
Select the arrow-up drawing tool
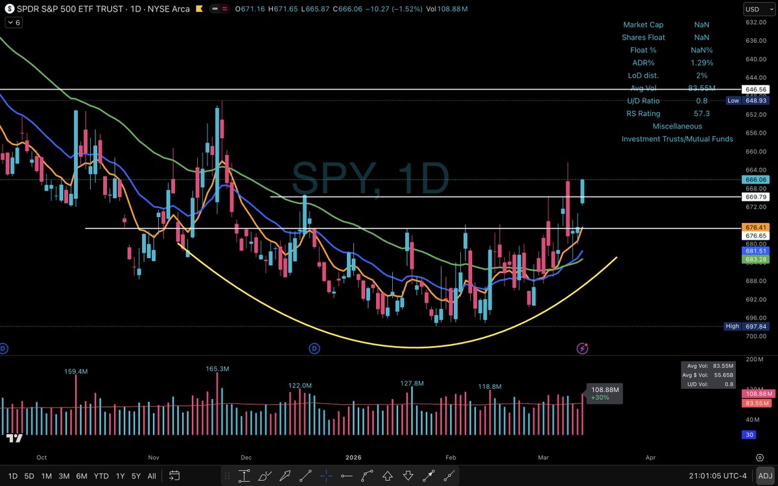click(x=388, y=476)
